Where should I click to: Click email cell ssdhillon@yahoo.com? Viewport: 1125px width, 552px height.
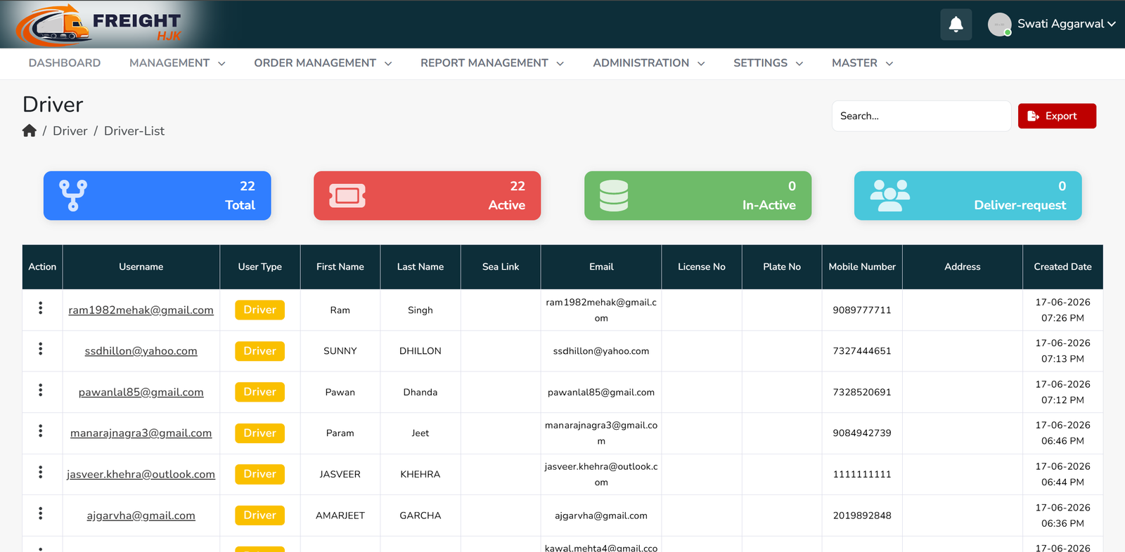click(x=601, y=351)
